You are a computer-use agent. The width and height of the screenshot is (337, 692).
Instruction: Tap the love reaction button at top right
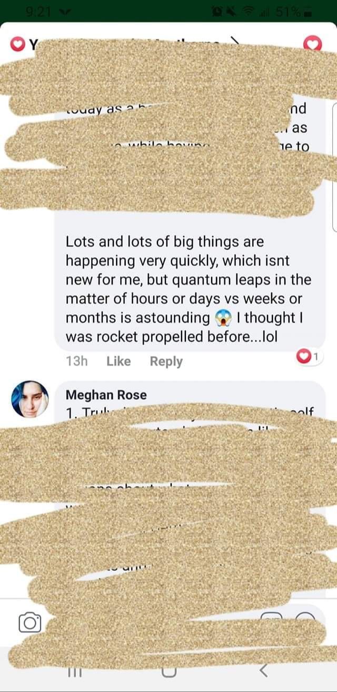pos(314,44)
